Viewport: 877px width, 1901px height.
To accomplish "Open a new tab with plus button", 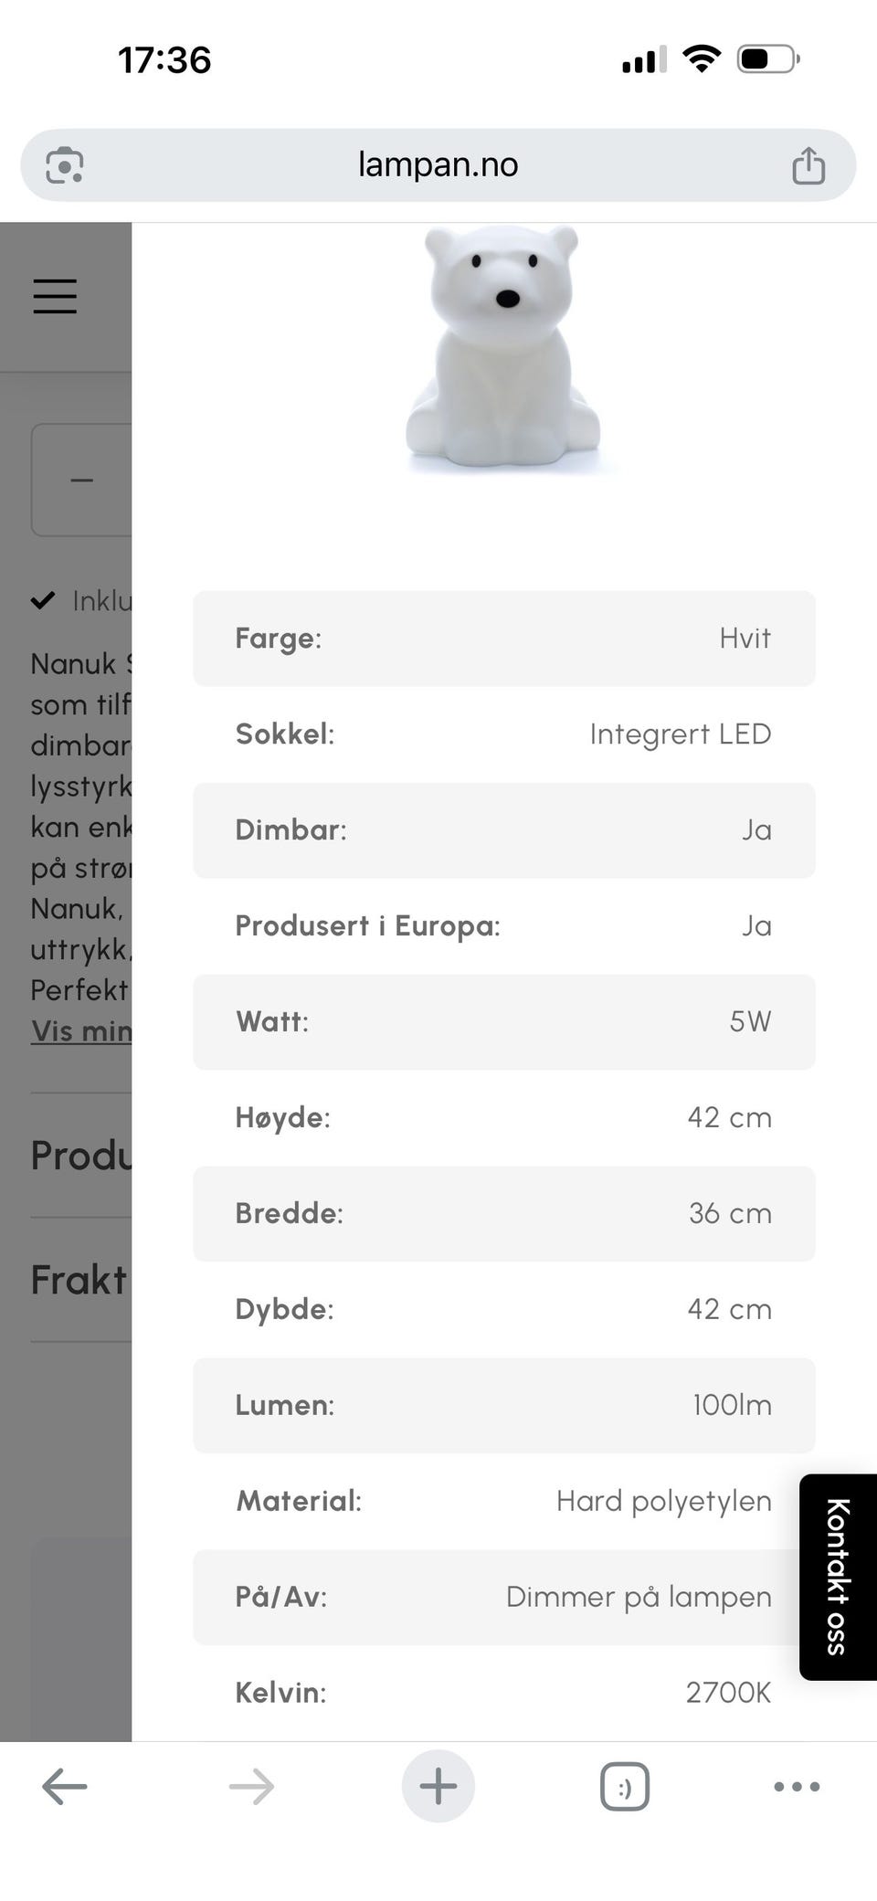I will [438, 1786].
